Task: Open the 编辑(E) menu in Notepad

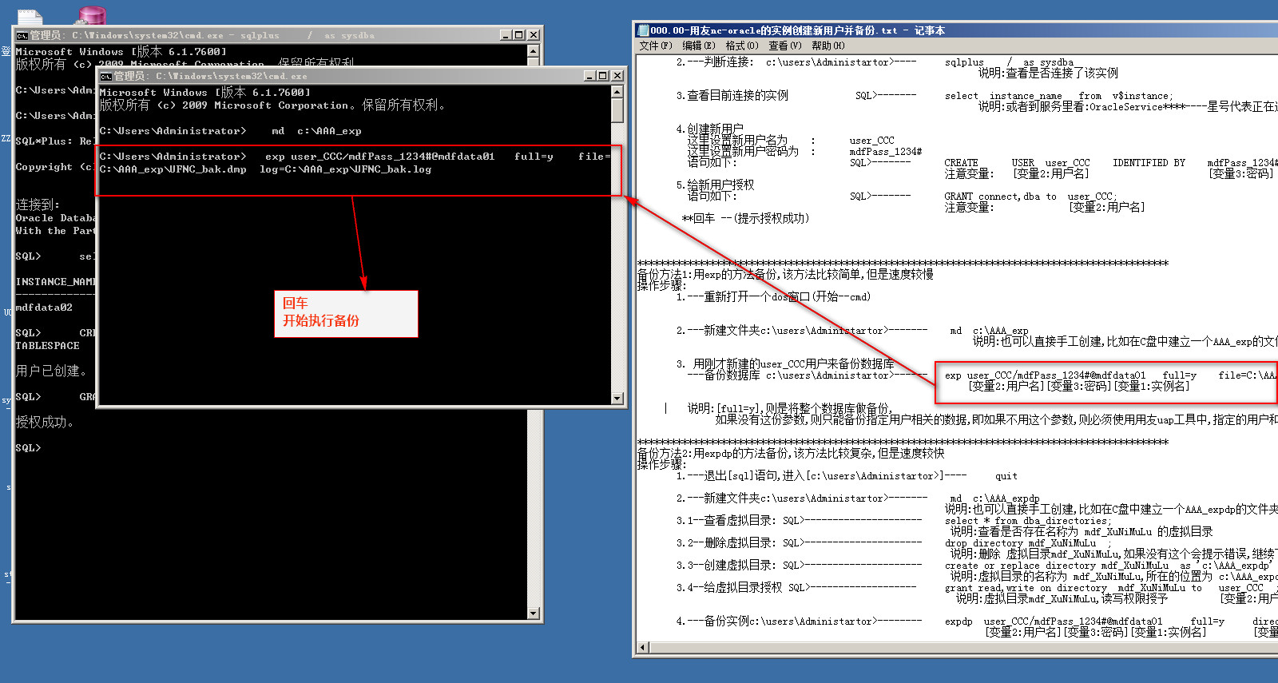Action: pos(698,46)
